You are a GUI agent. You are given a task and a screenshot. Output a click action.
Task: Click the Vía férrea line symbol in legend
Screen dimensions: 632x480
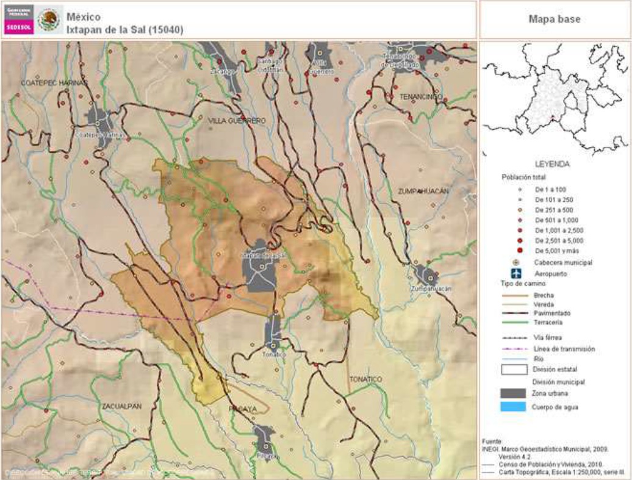[514, 337]
